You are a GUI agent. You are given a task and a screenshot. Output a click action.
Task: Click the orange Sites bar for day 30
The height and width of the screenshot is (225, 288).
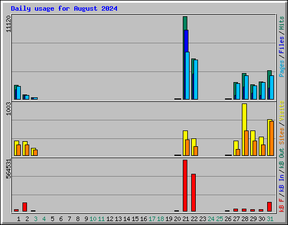263,150
